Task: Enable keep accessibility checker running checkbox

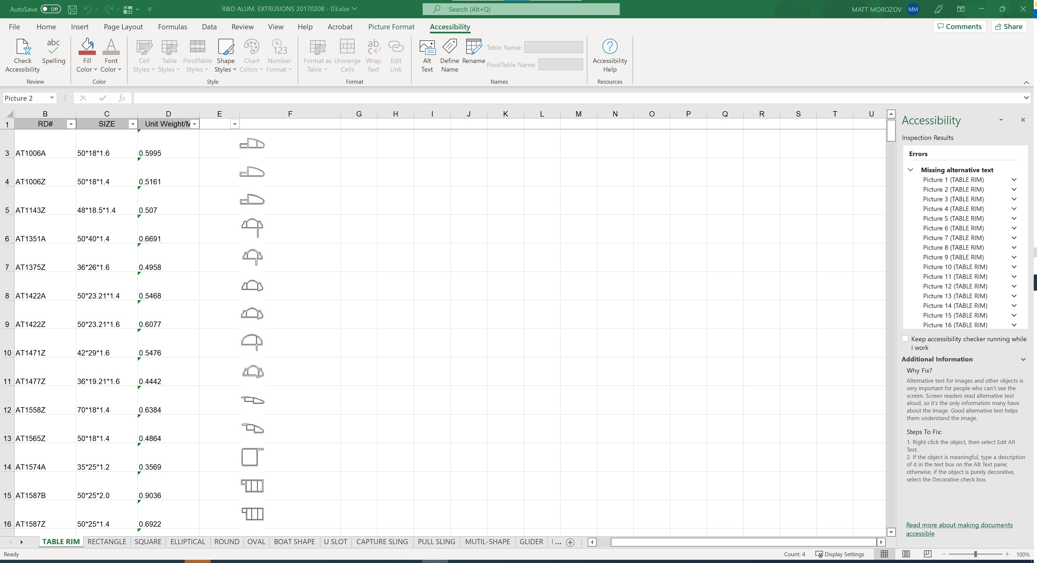Action: pos(905,339)
